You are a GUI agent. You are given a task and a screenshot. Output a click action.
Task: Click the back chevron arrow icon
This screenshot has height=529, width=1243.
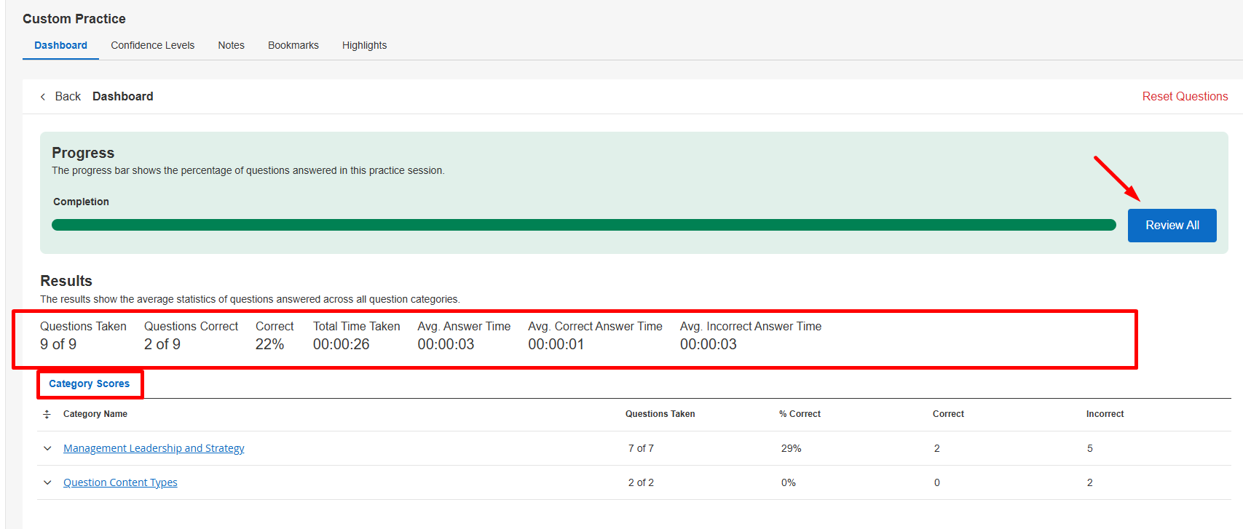pos(43,97)
